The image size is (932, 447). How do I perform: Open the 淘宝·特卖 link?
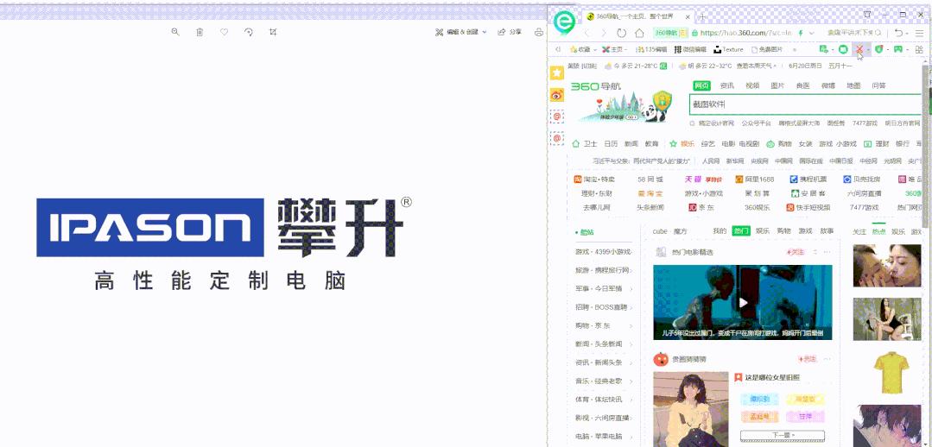click(594, 179)
